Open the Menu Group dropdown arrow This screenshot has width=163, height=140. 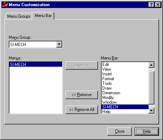click(59, 44)
